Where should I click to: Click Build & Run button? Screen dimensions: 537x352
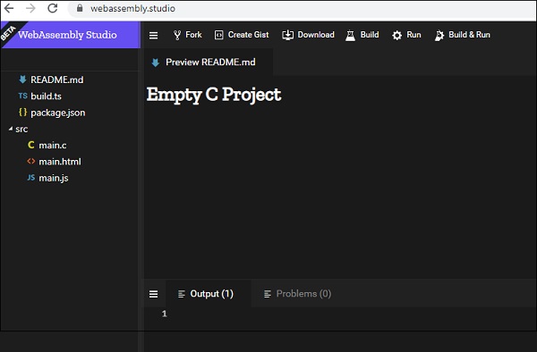[463, 35]
